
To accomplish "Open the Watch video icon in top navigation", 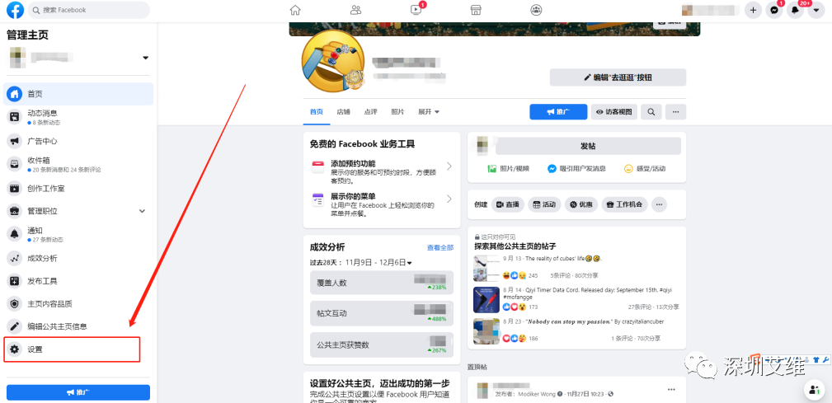I will (416, 10).
